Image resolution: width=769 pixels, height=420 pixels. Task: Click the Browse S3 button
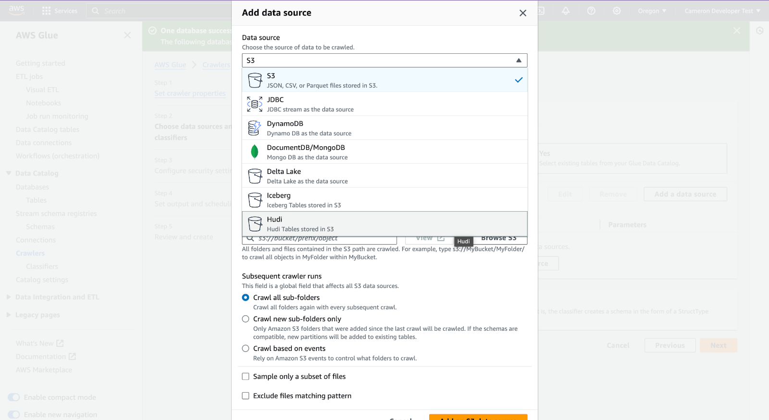point(499,239)
